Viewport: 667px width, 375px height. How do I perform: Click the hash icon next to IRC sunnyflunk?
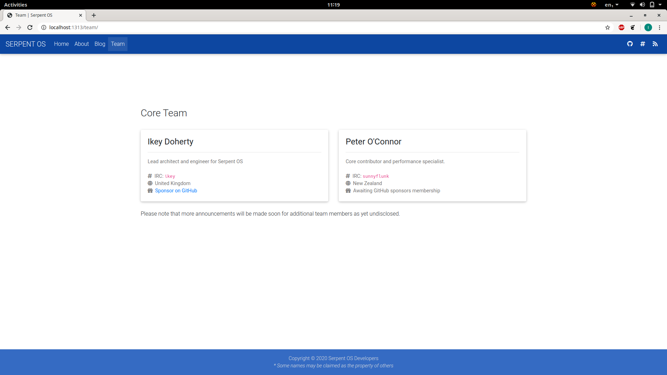click(348, 176)
